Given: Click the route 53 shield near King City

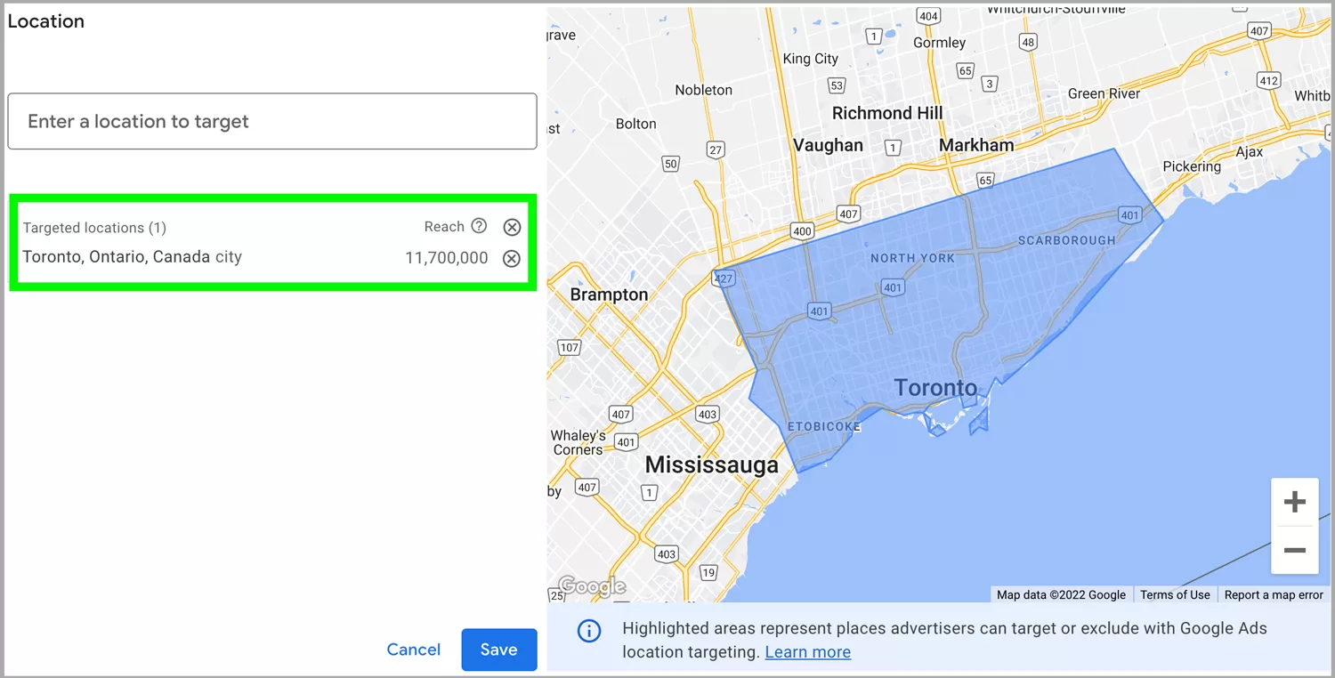Looking at the screenshot, I should click(x=836, y=85).
